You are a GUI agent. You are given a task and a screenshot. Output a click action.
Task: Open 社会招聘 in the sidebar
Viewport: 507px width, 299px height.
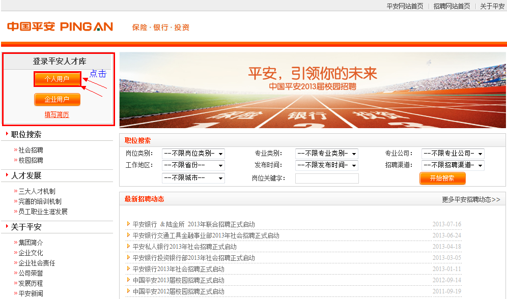pos(31,150)
